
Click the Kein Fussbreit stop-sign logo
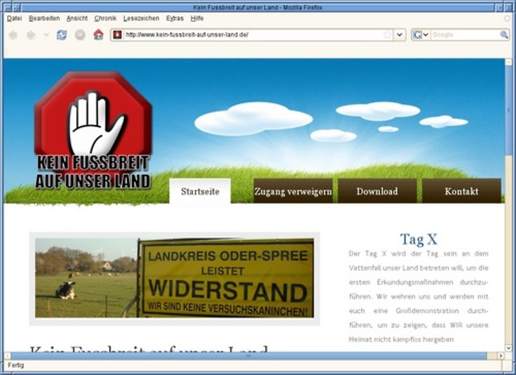point(93,131)
